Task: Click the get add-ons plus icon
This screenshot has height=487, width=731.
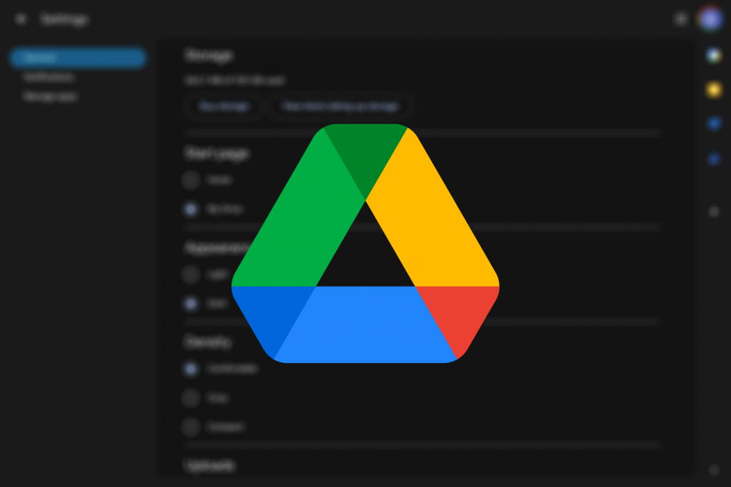Action: coord(714,212)
